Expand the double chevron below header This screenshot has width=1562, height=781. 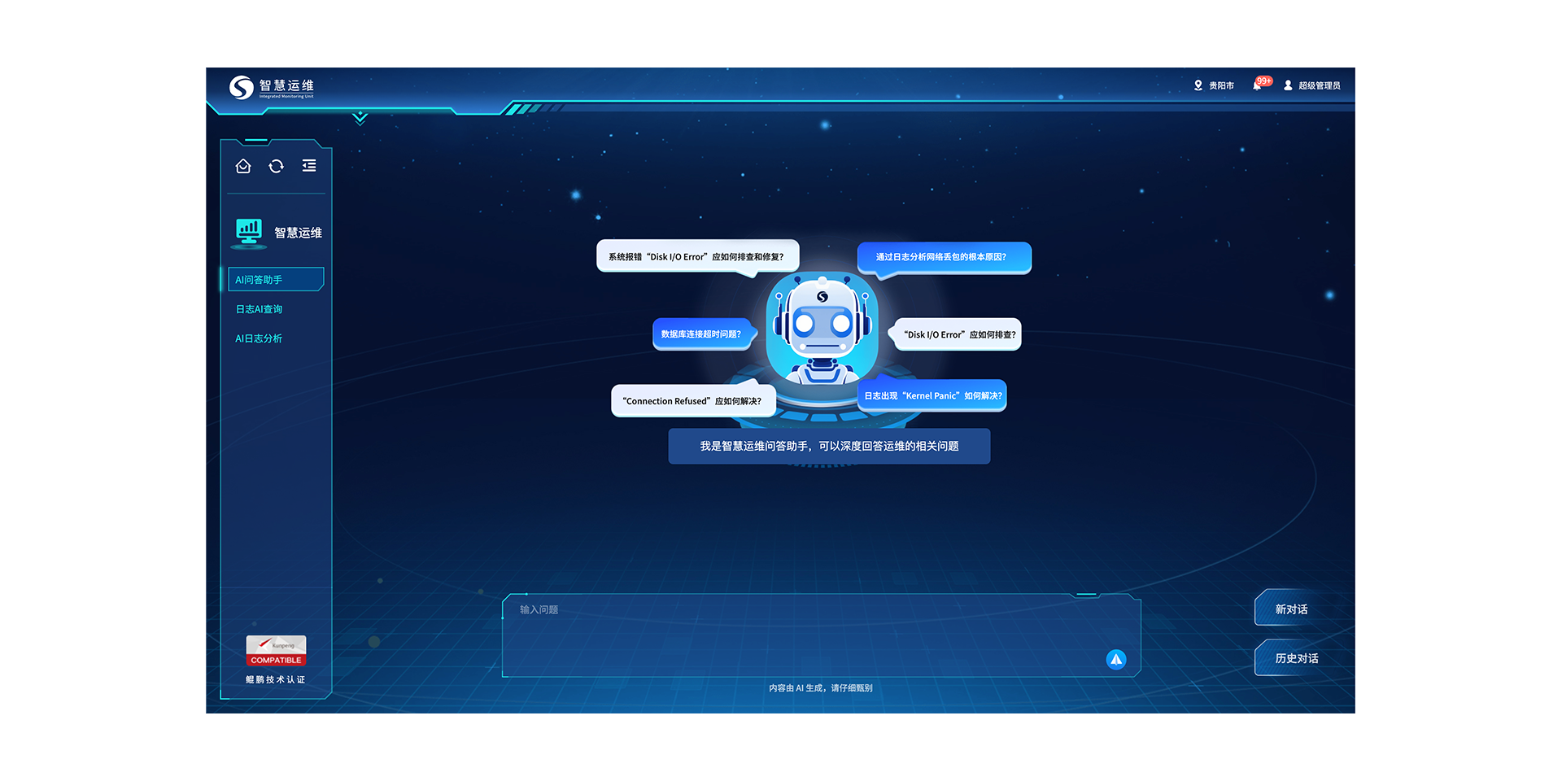coord(360,119)
